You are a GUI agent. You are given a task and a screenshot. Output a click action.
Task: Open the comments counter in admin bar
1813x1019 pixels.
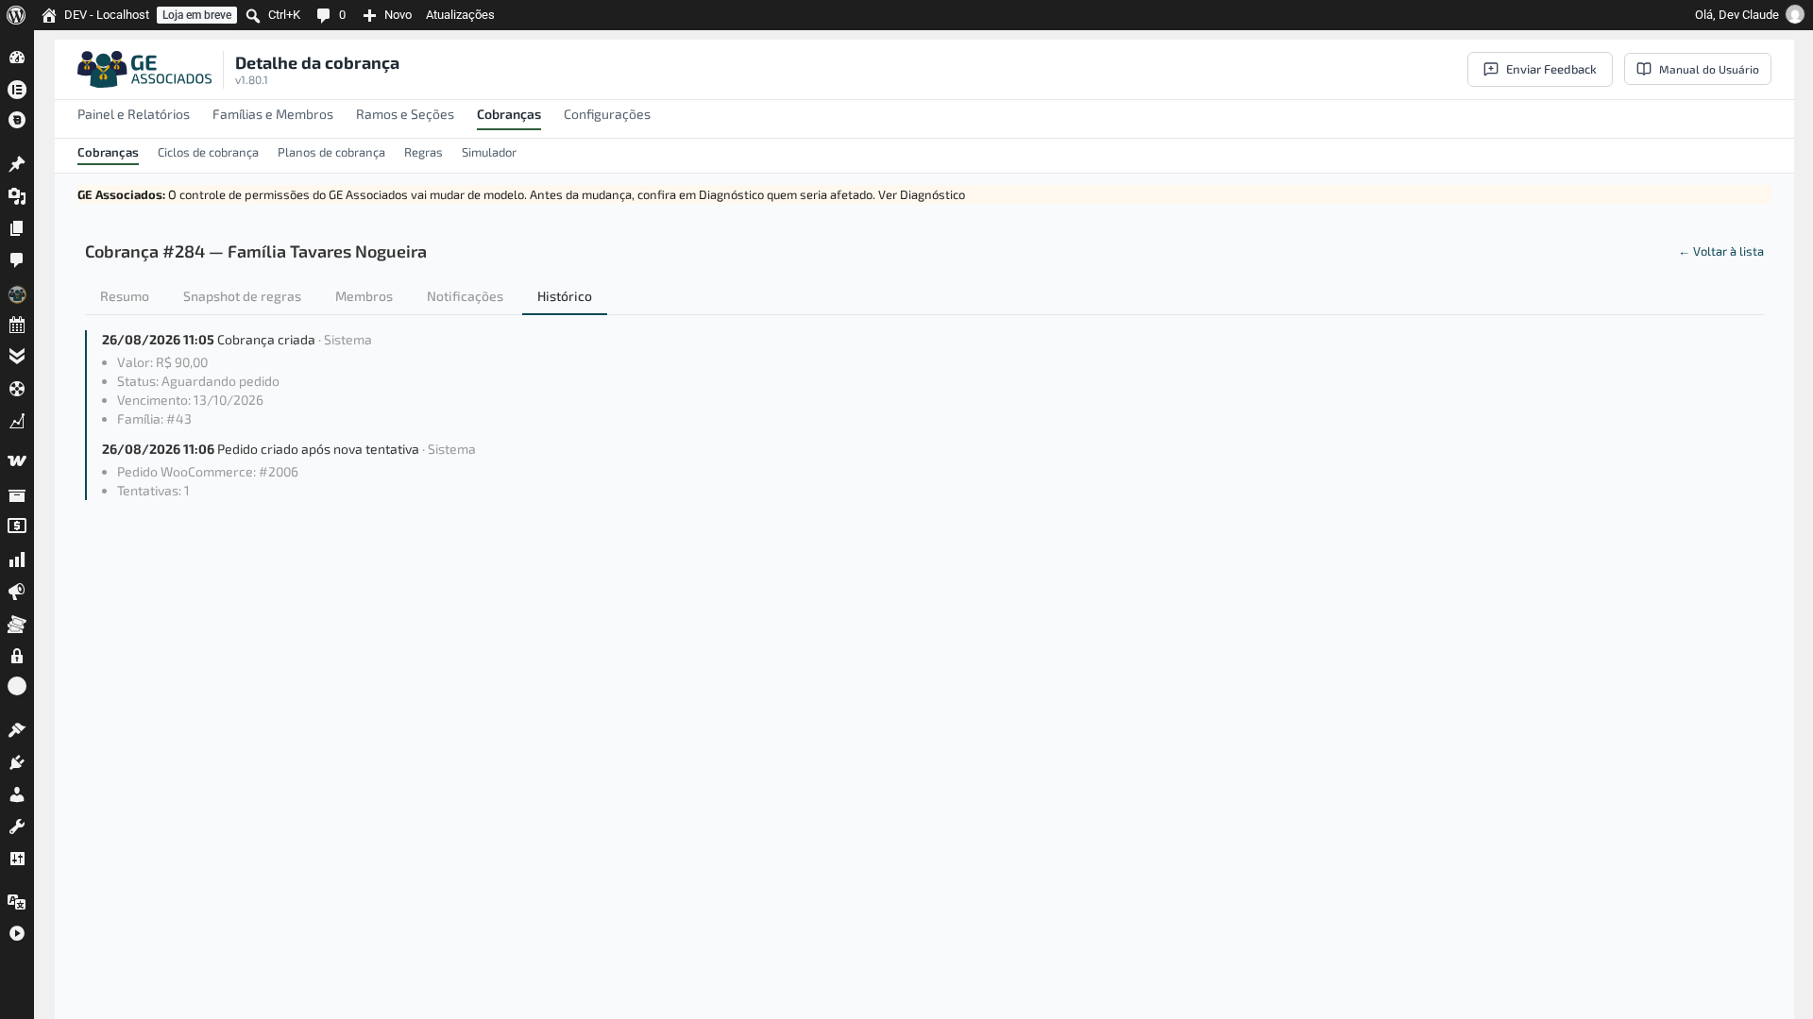[331, 15]
